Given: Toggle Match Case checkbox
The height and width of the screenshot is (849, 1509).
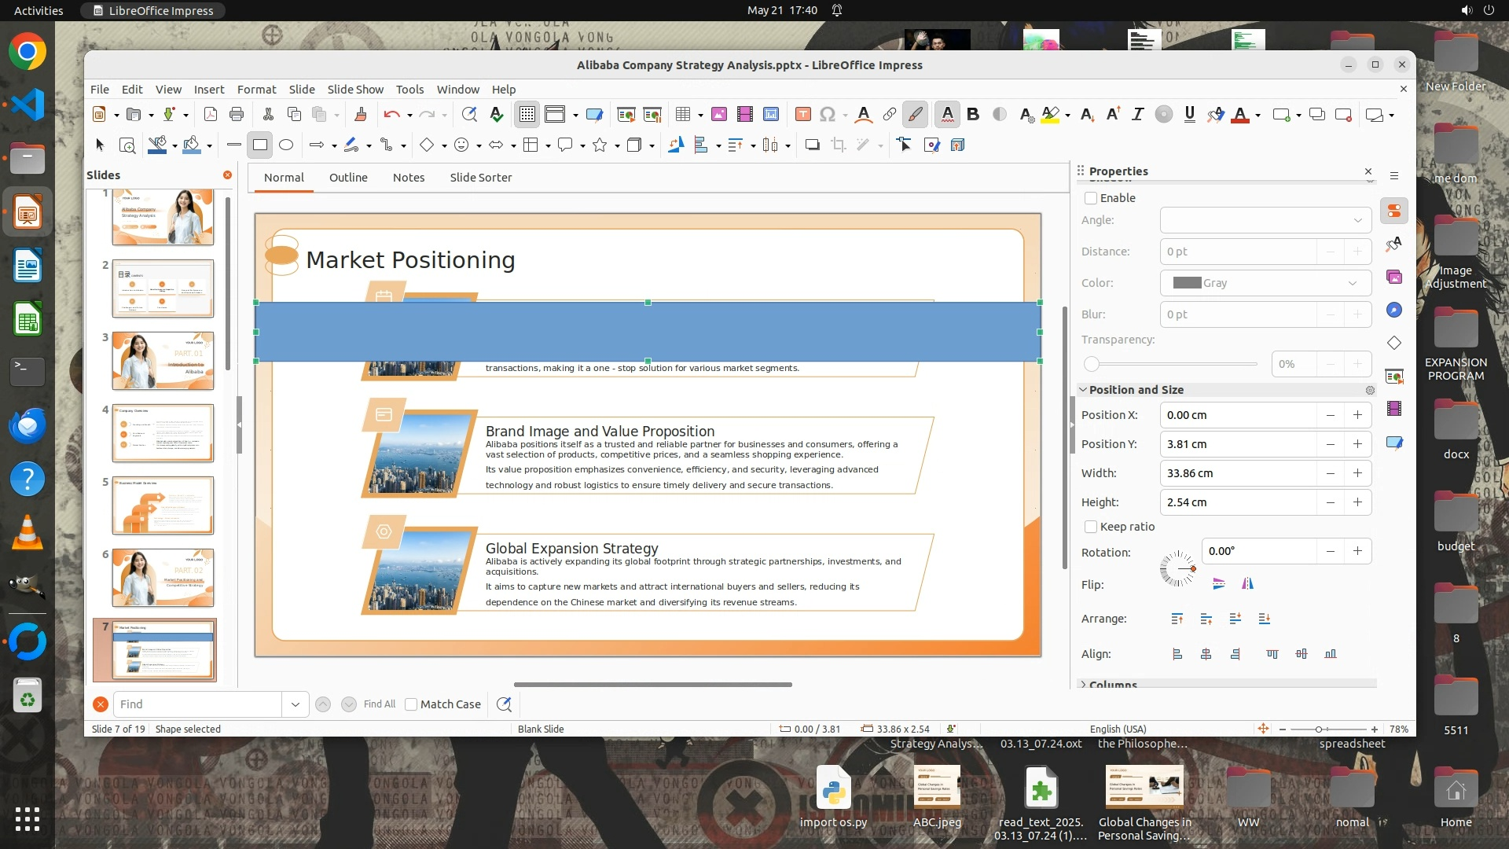Looking at the screenshot, I should (x=411, y=704).
